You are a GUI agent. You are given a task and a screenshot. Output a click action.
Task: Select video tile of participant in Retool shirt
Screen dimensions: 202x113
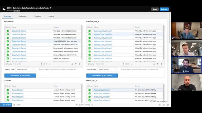coord(187,65)
